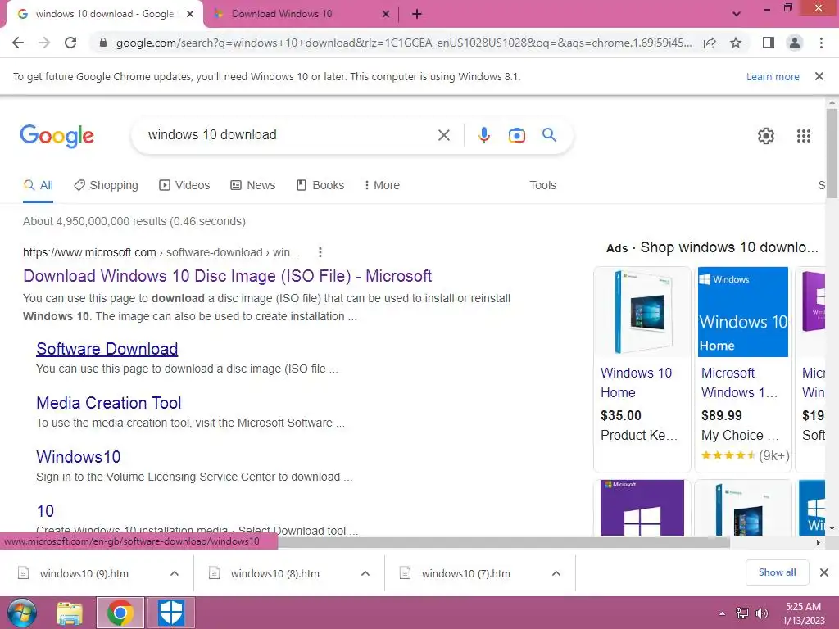Open the shield app in the taskbar

(171, 613)
